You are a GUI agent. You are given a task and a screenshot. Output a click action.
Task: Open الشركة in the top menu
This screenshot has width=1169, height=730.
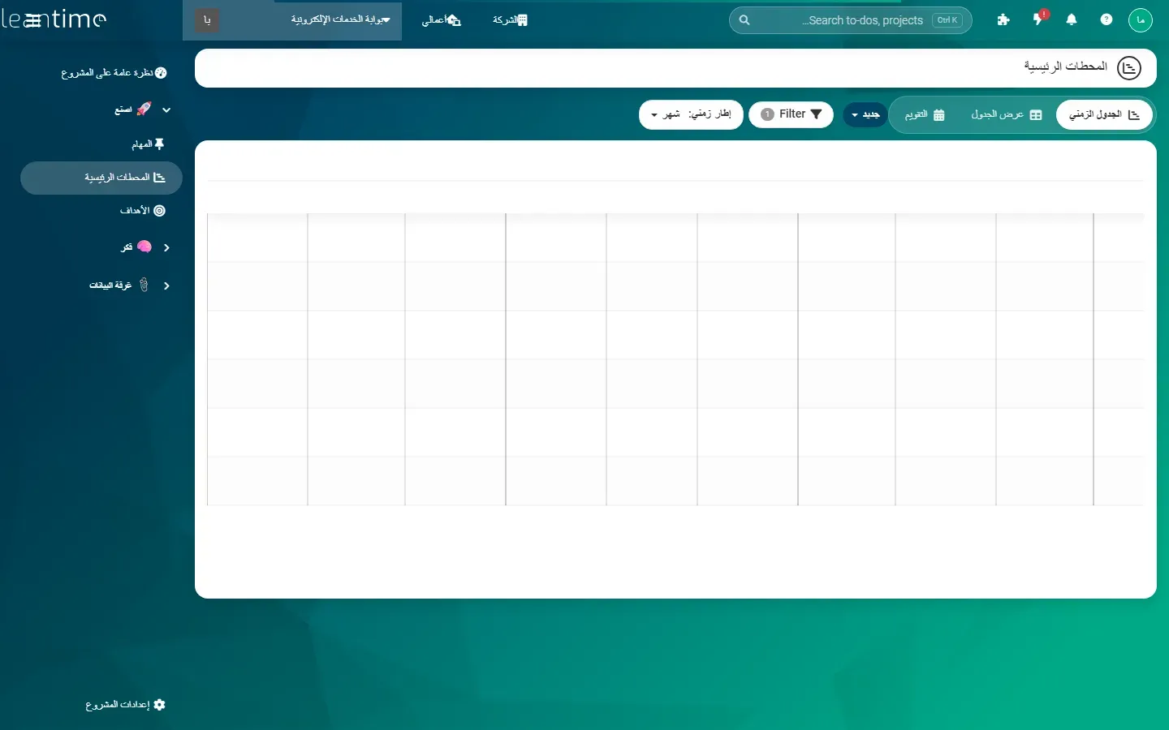point(510,20)
